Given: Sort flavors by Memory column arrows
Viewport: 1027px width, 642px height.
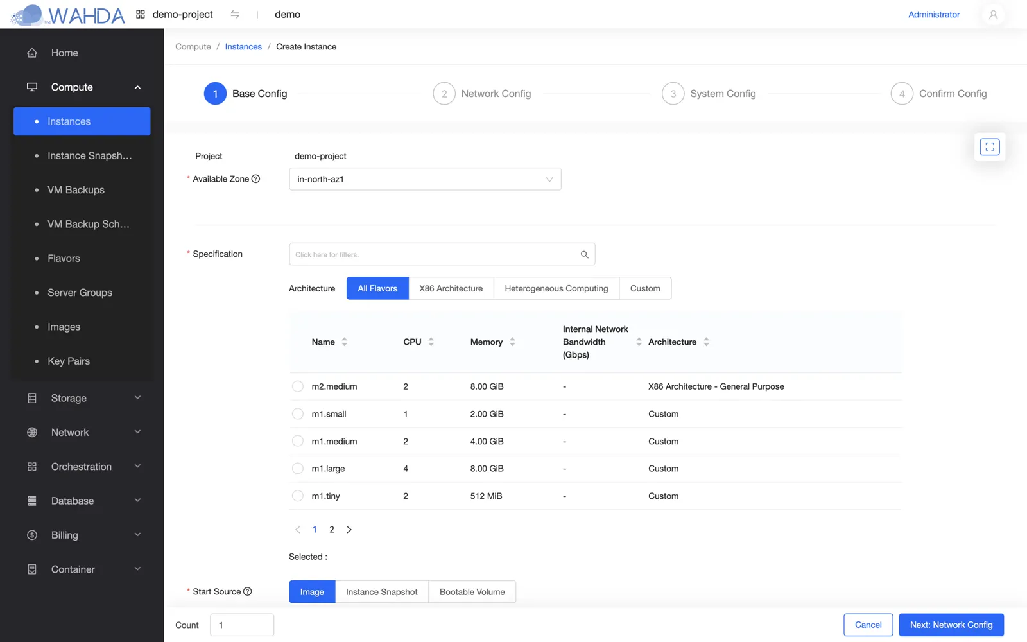Looking at the screenshot, I should pos(512,342).
